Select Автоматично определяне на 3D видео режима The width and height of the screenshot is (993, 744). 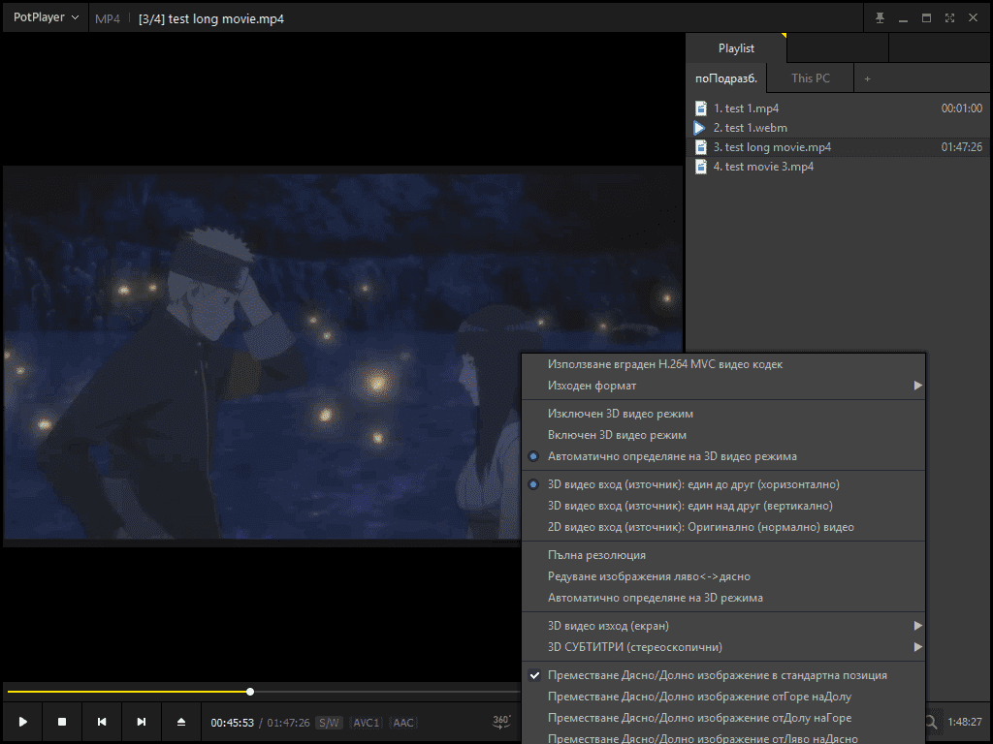723,456
